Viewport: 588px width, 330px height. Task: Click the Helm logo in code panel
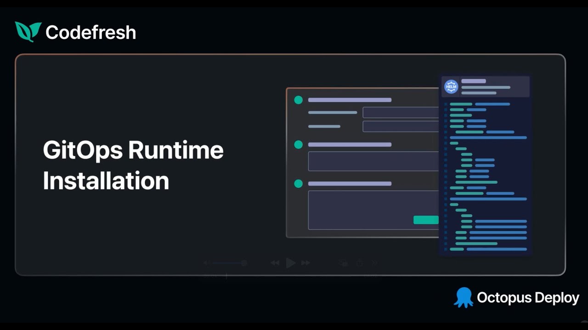coord(451,86)
